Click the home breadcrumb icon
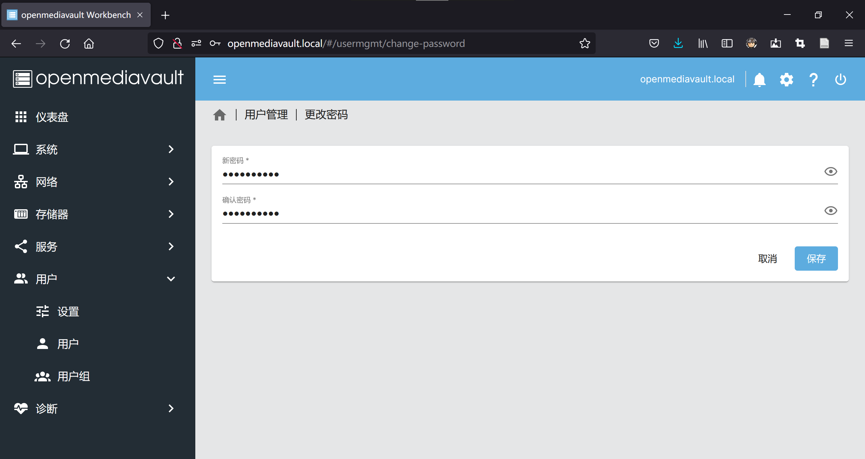This screenshot has width=865, height=459. tap(220, 115)
